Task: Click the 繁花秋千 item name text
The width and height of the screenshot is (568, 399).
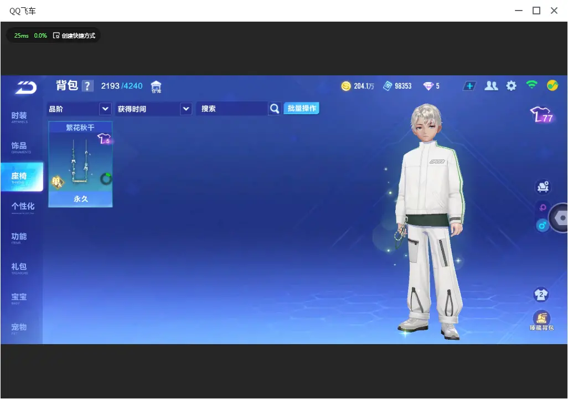Action: click(80, 127)
